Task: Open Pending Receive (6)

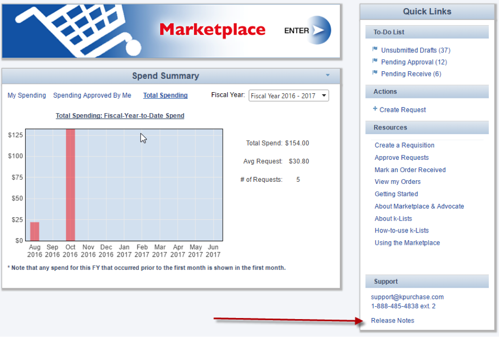Action: pos(411,74)
